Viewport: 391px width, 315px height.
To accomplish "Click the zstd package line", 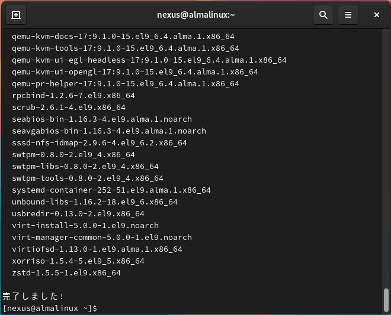I will click(x=66, y=272).
